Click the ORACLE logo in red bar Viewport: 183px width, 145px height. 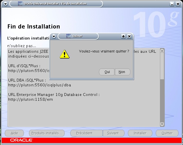click(21, 140)
